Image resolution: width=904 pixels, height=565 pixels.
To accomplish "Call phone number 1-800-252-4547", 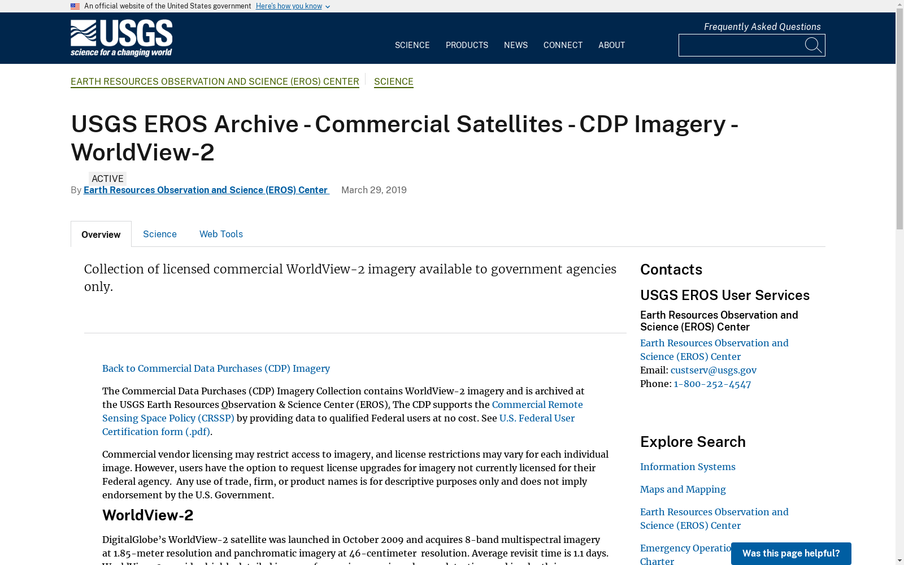I will [712, 384].
